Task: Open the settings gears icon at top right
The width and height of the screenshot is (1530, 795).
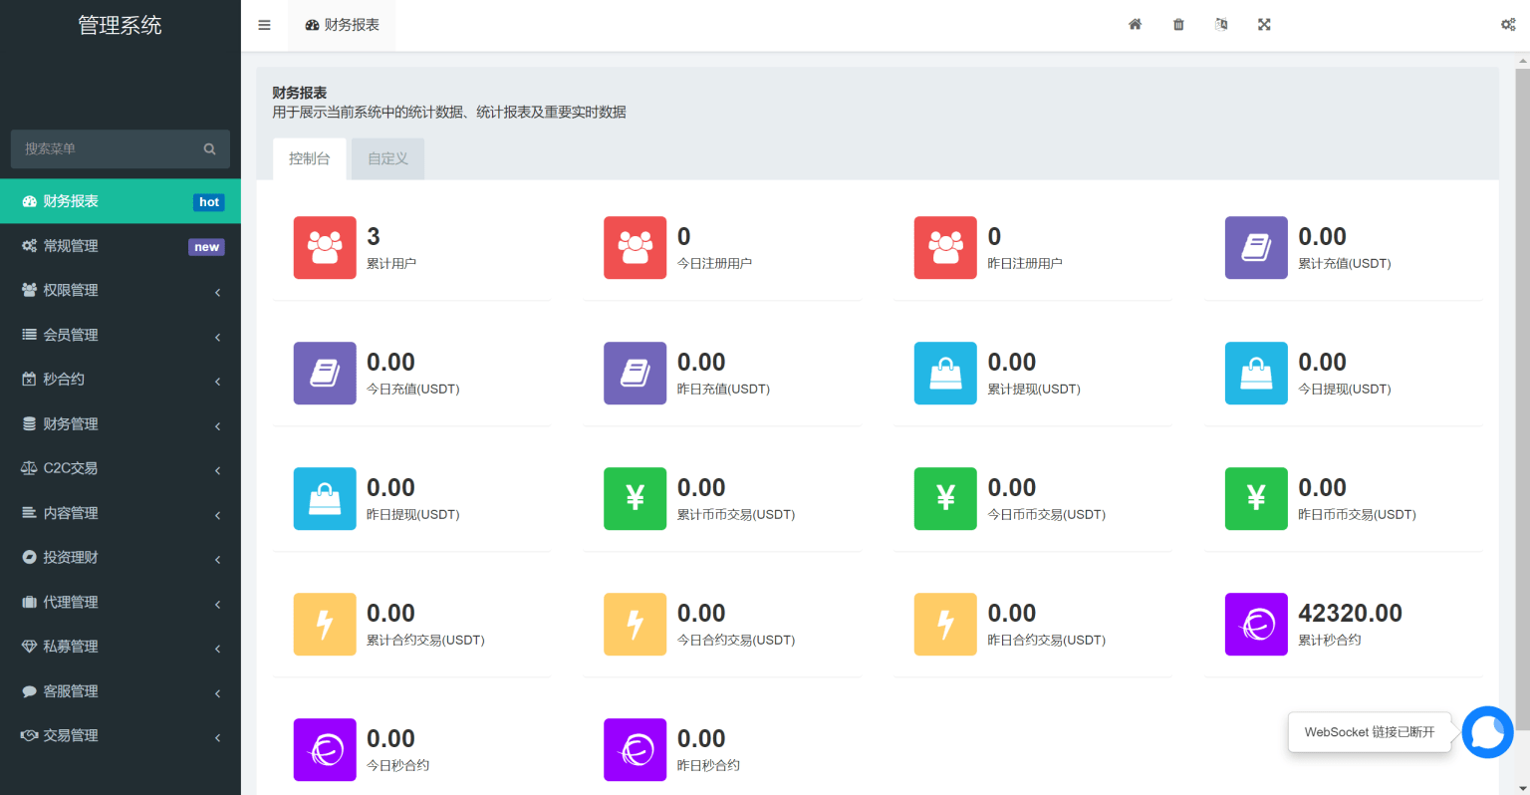Action: point(1508,25)
